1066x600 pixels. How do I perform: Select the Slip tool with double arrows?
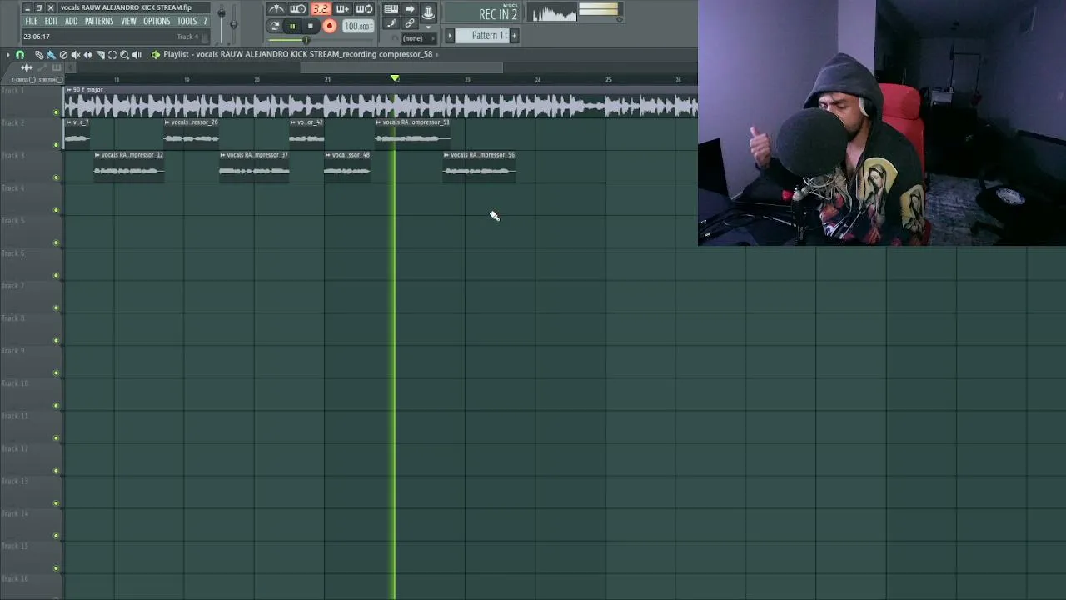click(87, 55)
